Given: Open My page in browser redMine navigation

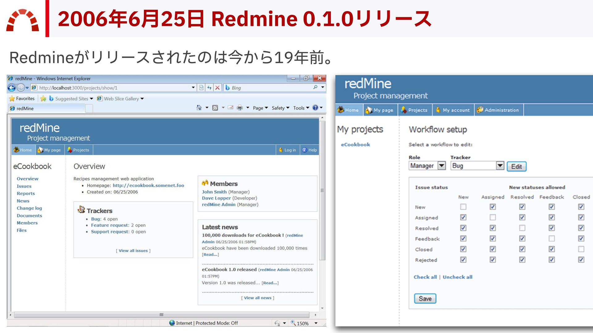Looking at the screenshot, I should point(49,150).
